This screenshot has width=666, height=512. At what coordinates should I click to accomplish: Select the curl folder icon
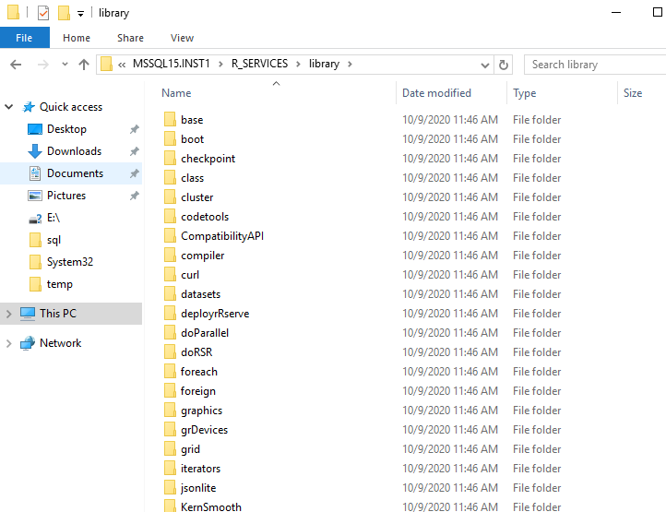170,275
